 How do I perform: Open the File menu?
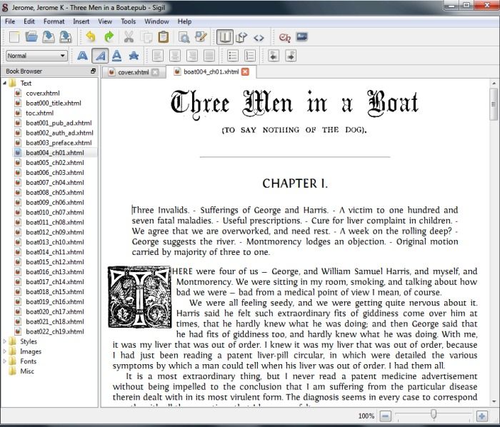(x=10, y=21)
